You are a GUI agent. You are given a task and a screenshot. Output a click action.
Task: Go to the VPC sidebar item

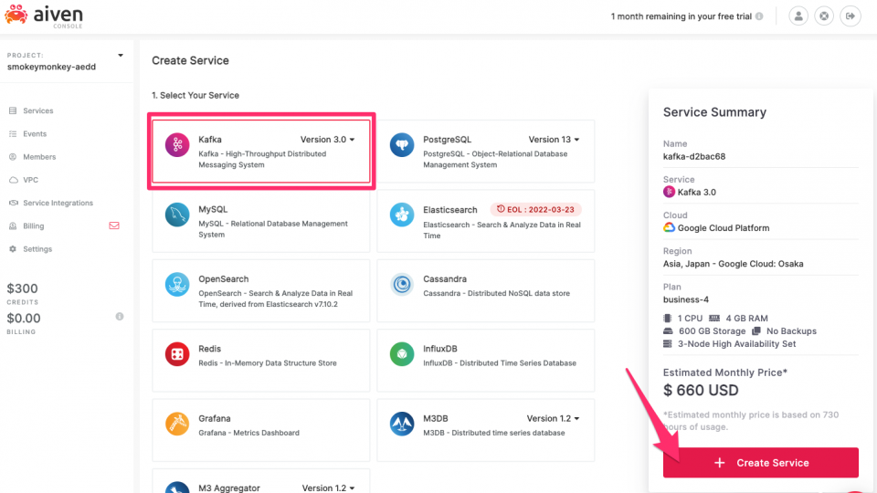pyautogui.click(x=31, y=180)
